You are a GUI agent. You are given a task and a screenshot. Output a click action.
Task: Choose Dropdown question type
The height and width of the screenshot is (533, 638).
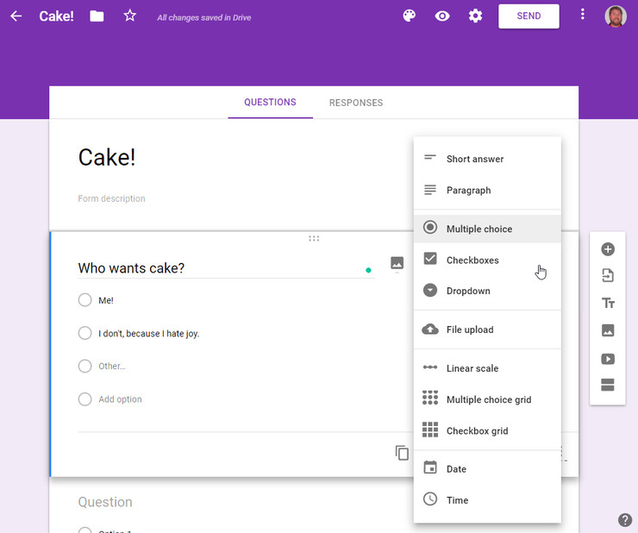click(468, 291)
